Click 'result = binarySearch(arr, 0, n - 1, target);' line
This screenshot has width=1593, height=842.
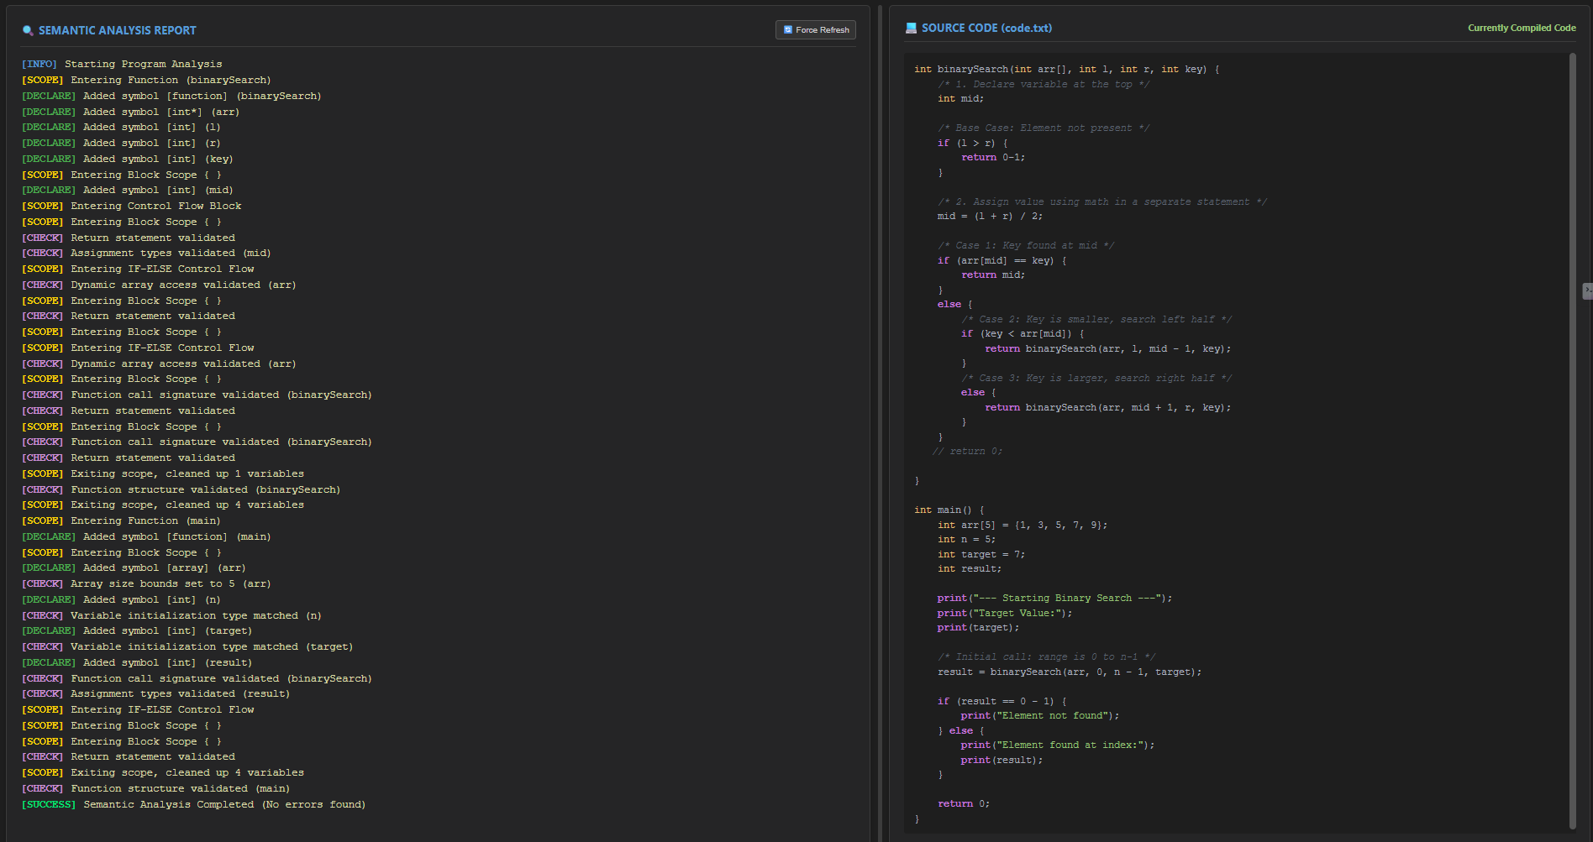coord(1070,672)
